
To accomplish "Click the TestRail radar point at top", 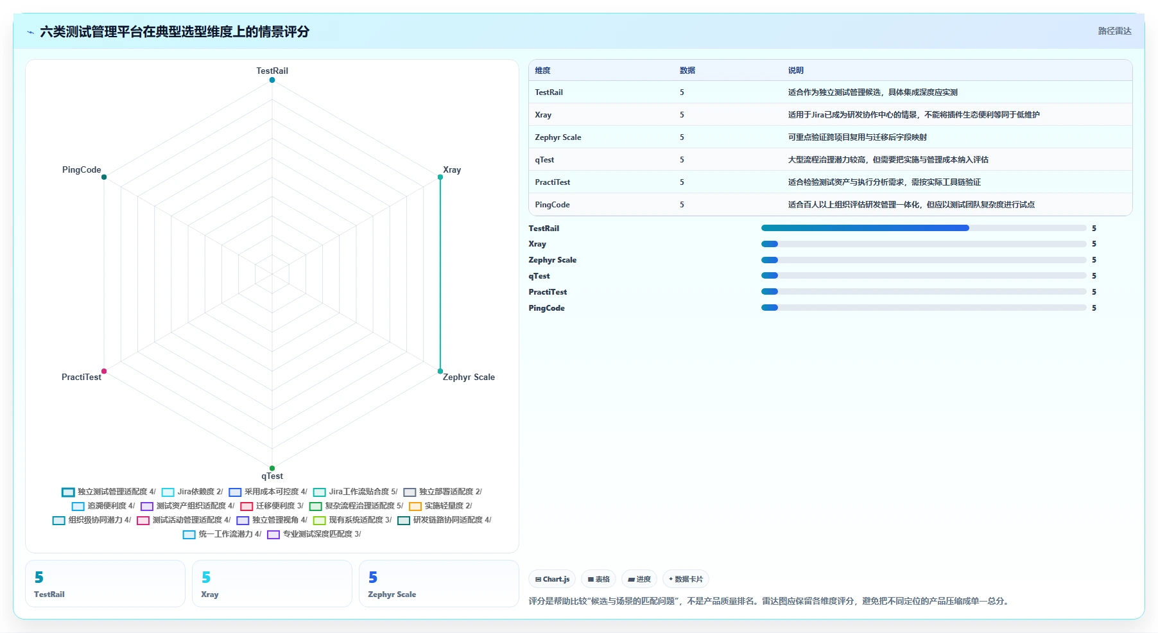I will (x=272, y=80).
